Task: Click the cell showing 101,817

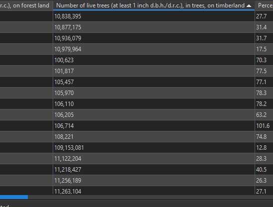Action: click(x=154, y=71)
